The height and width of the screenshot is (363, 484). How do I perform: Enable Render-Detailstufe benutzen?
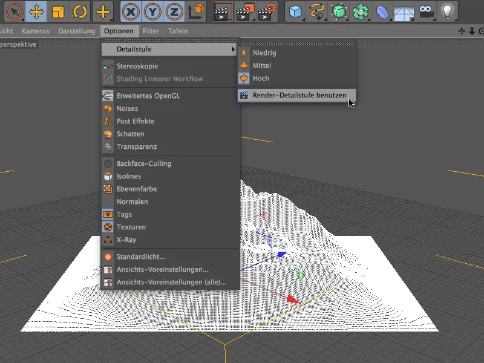pyautogui.click(x=297, y=95)
